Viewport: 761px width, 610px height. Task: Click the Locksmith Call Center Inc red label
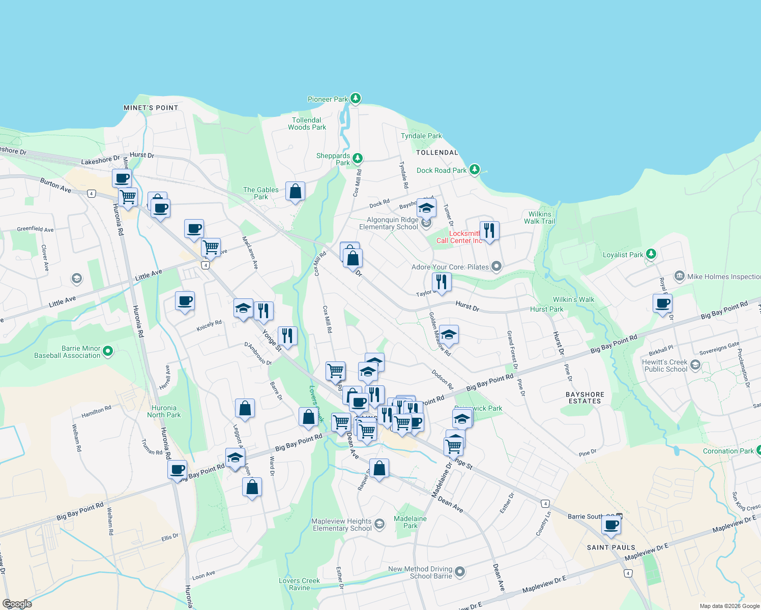[x=460, y=236]
